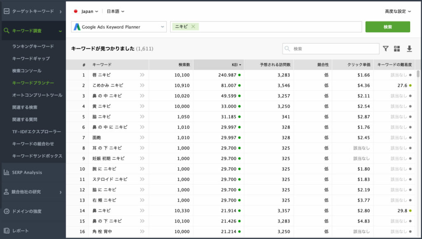Open the column grid layout icon
The image size is (422, 239).
(397, 49)
